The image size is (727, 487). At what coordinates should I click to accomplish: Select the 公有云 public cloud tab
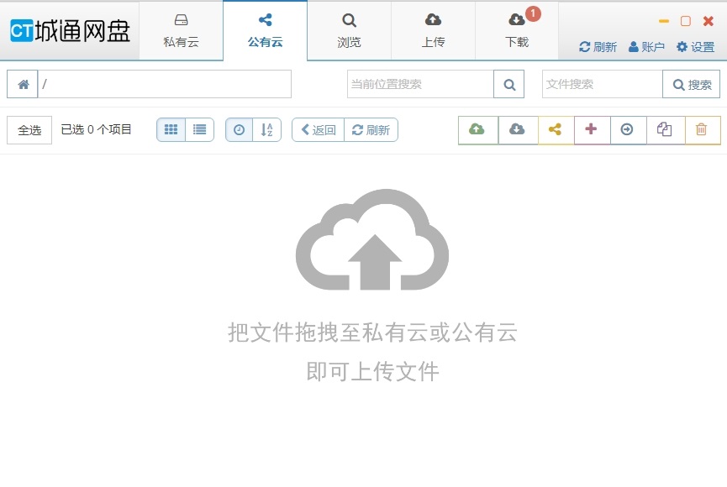pyautogui.click(x=266, y=30)
